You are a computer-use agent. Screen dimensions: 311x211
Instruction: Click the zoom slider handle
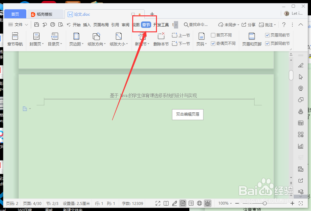point(264,203)
